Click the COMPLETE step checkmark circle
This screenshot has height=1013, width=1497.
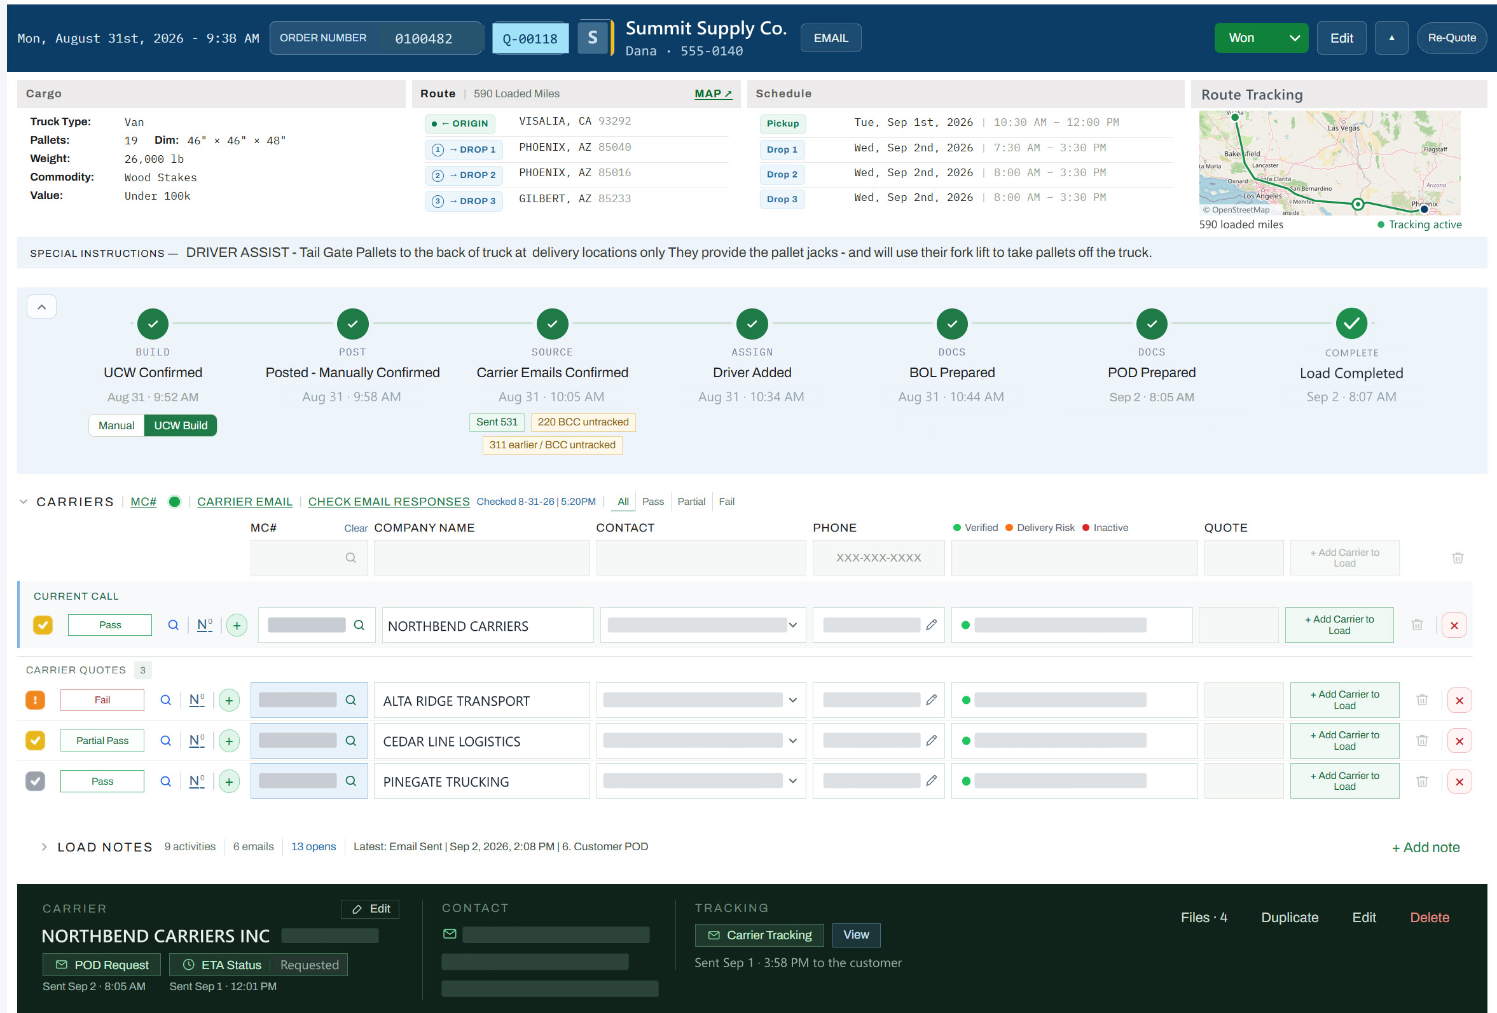(1351, 324)
